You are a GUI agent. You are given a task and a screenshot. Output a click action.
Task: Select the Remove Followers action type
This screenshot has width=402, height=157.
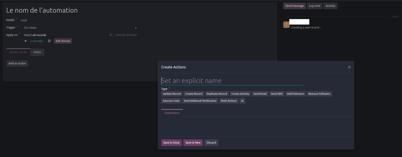point(319,94)
